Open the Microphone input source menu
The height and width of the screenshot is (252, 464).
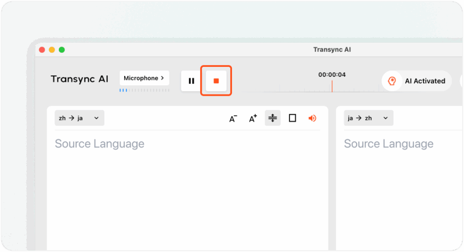[144, 78]
